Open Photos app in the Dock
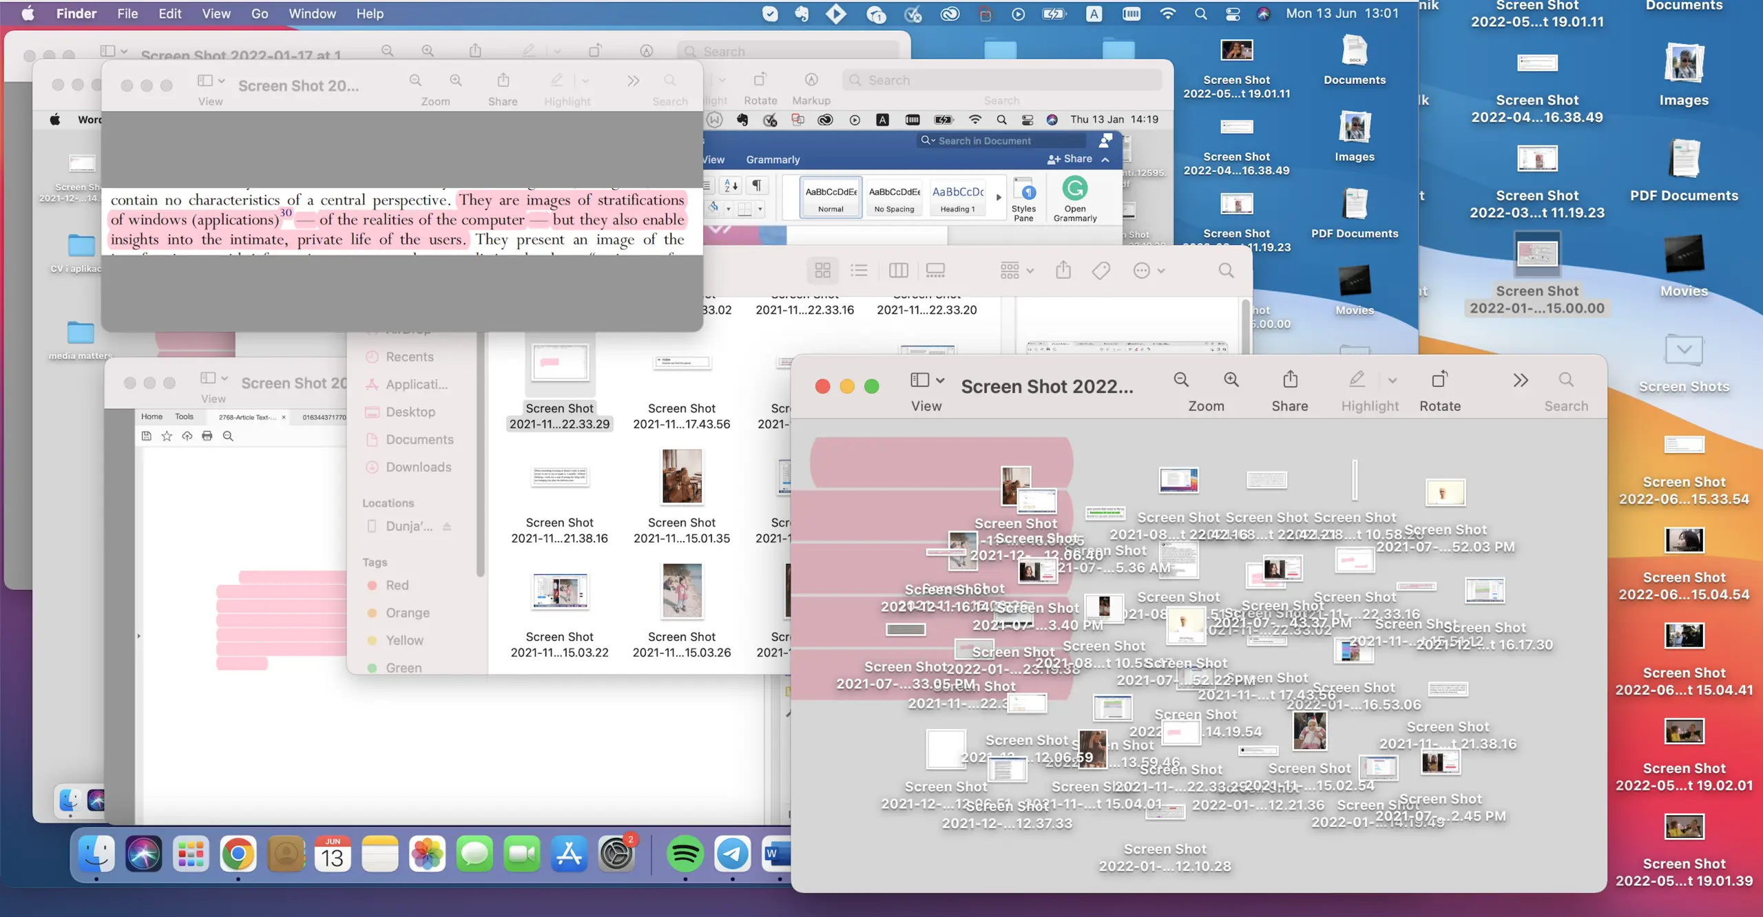Image resolution: width=1763 pixels, height=917 pixels. pyautogui.click(x=427, y=854)
